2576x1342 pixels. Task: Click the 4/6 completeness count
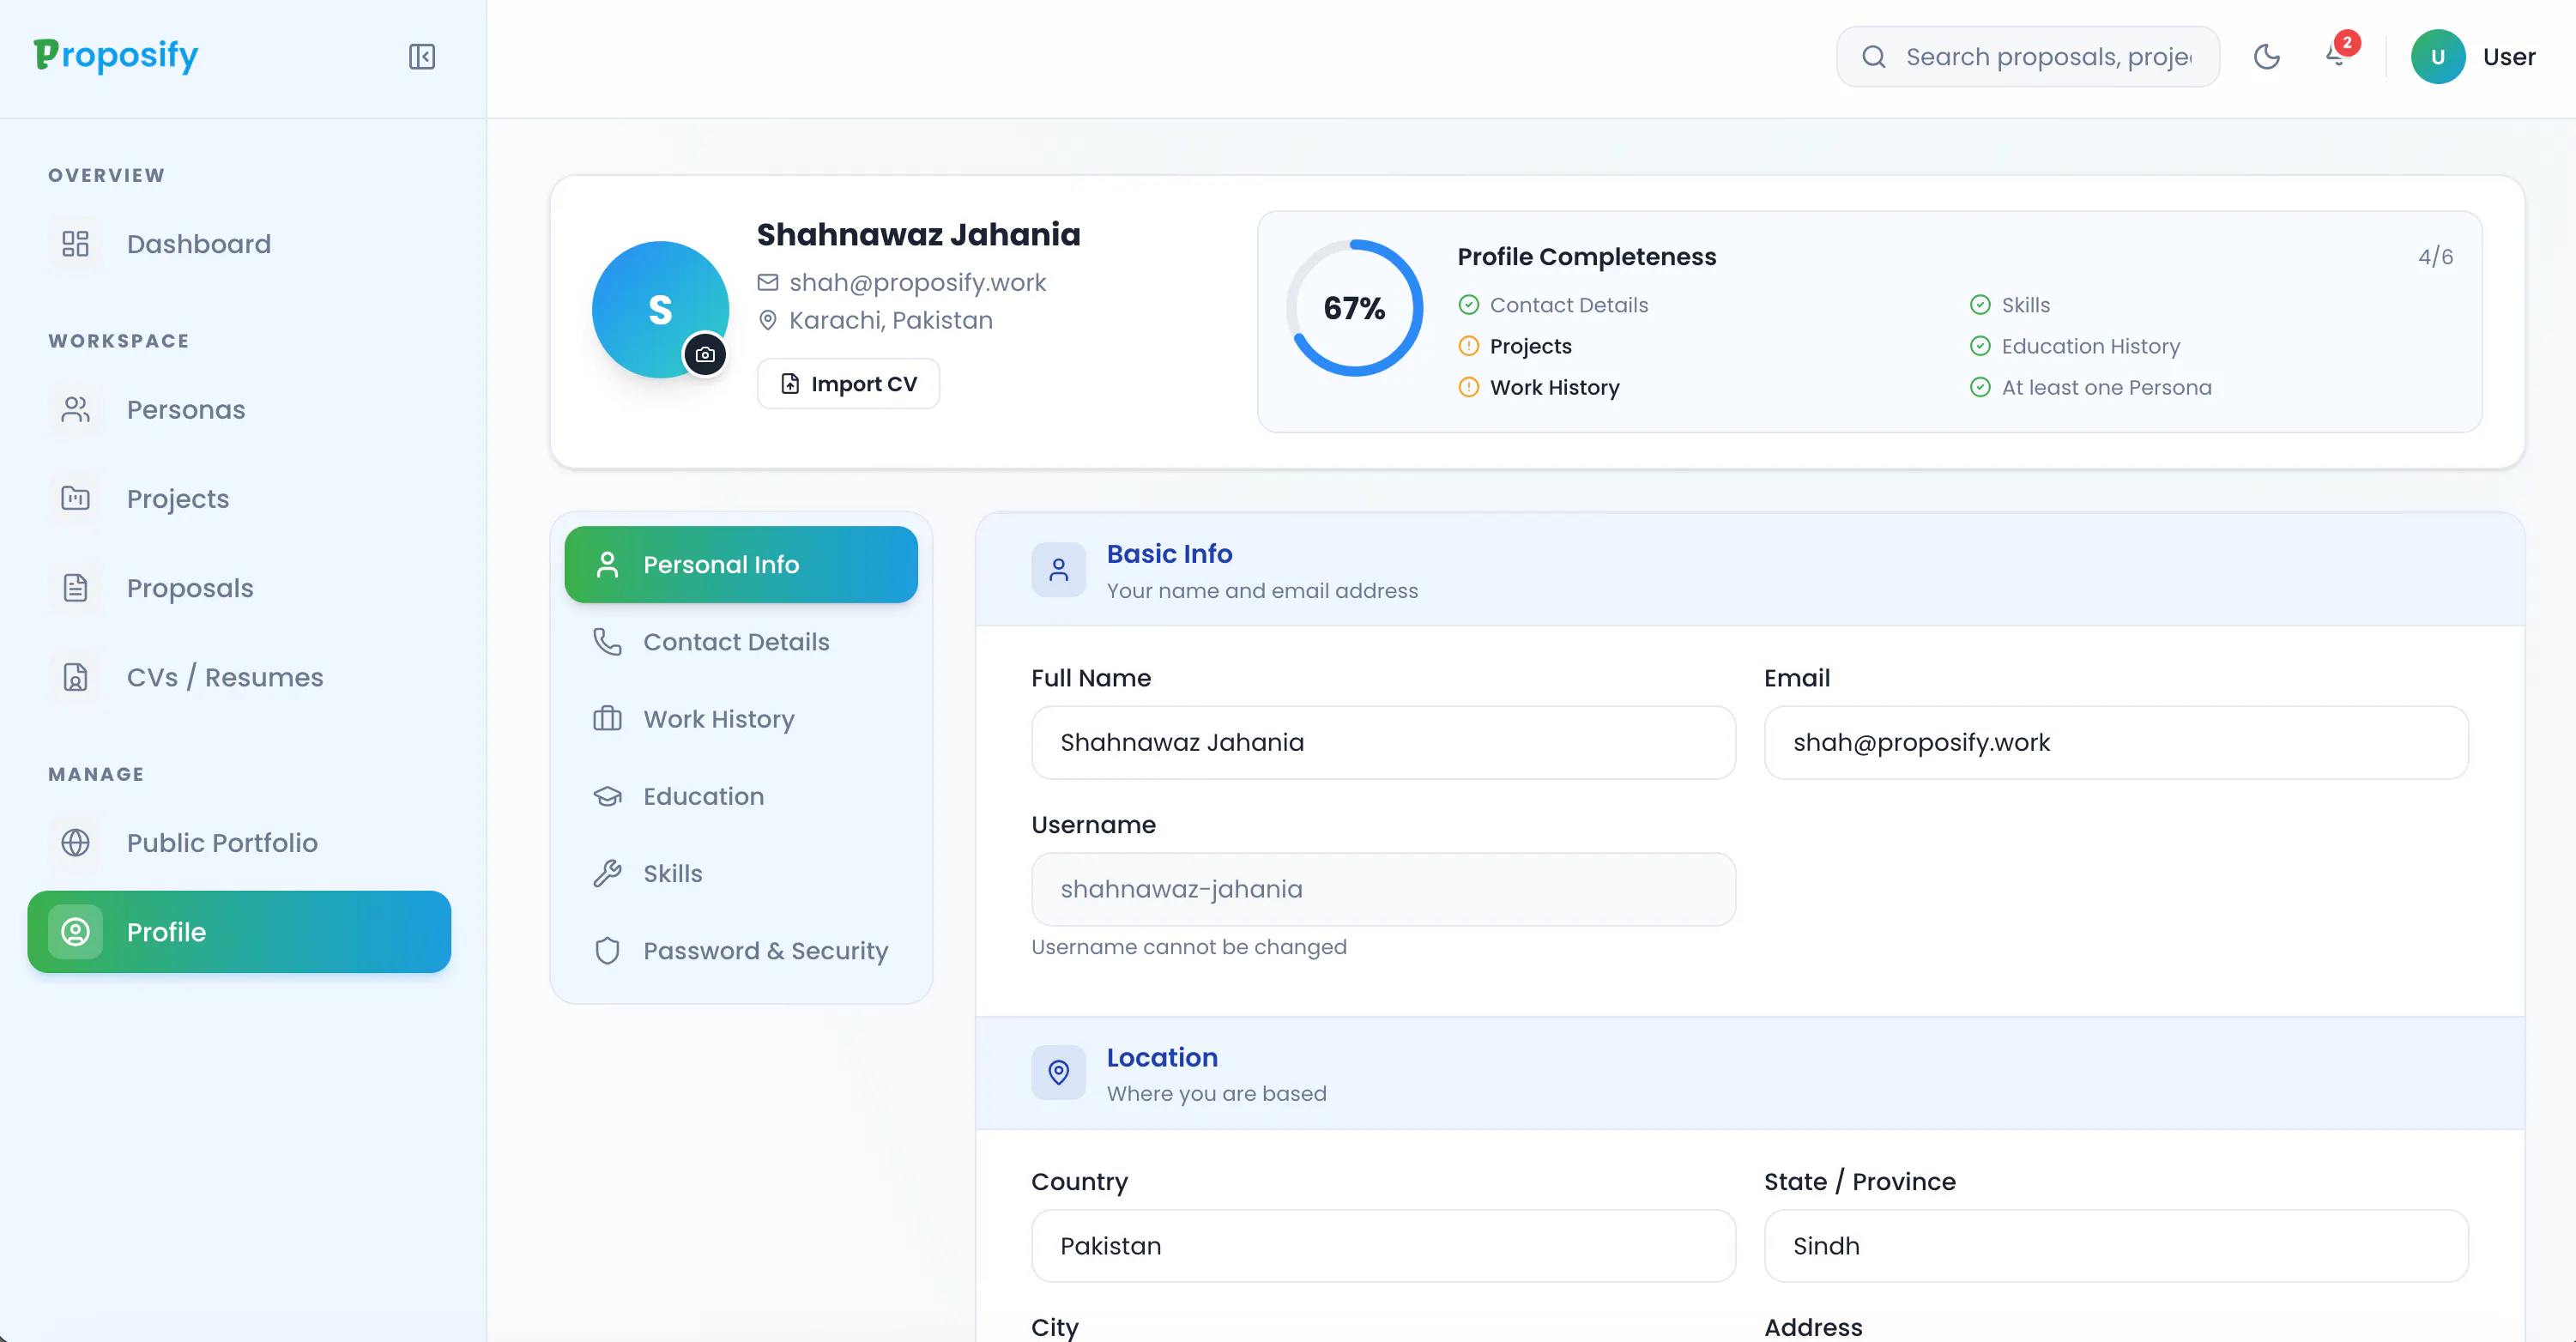2435,257
